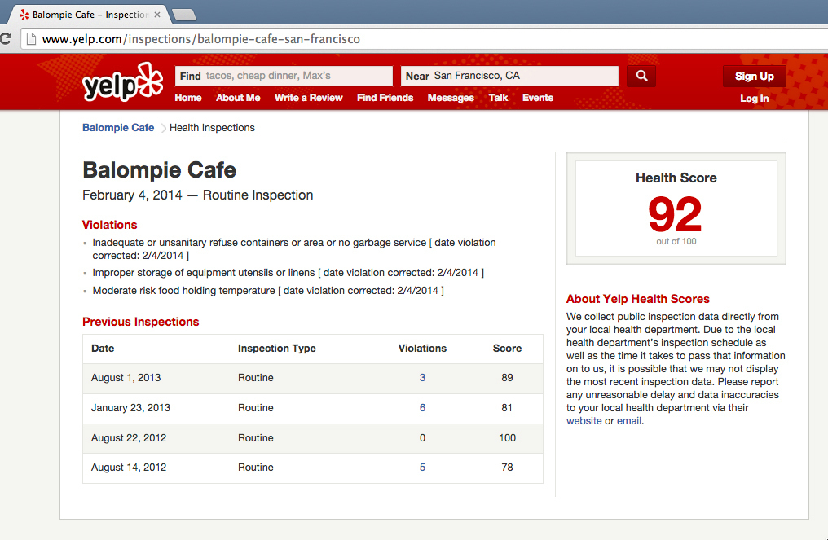Open the Events navigation item

pos(538,98)
